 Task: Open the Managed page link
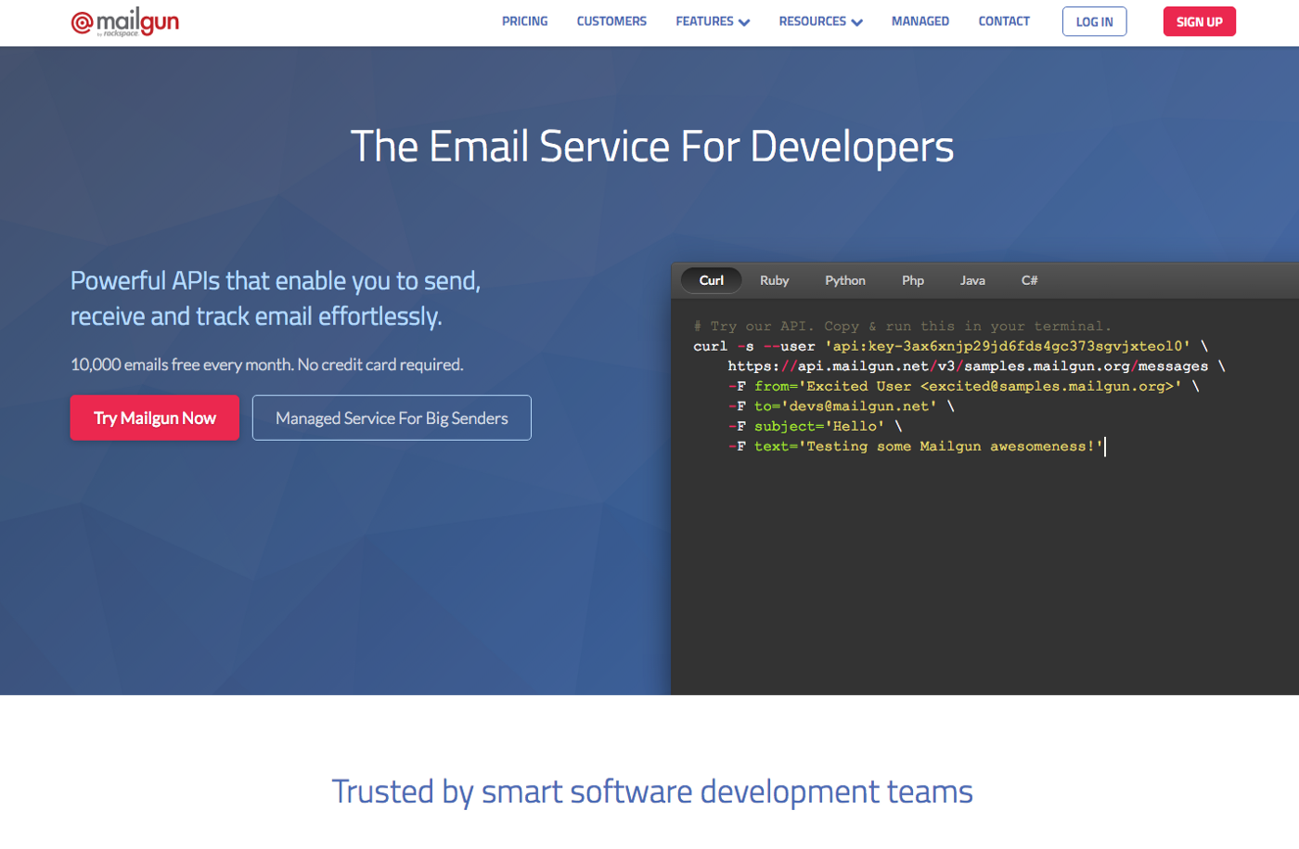pos(920,21)
